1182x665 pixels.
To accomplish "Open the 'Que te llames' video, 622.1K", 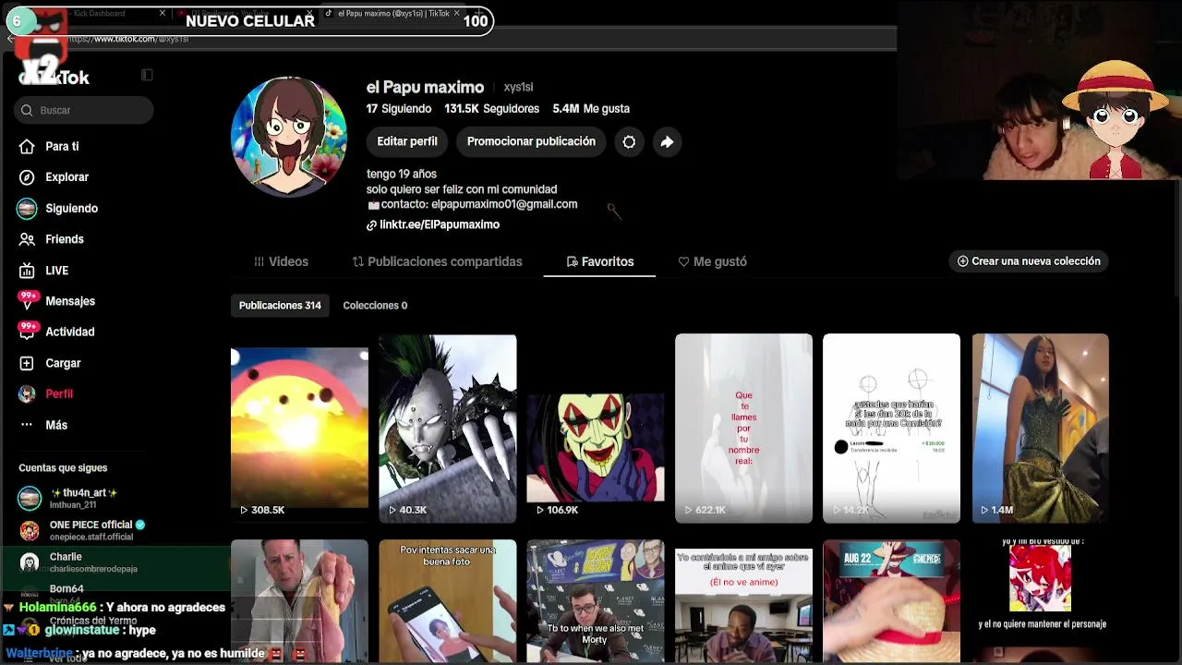I will point(743,429).
